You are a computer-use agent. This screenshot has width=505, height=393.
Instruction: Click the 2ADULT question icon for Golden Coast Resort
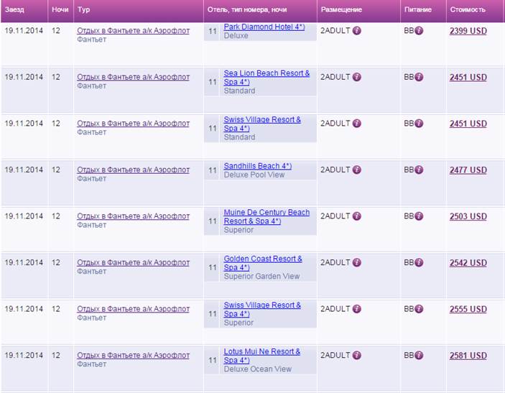tap(357, 263)
